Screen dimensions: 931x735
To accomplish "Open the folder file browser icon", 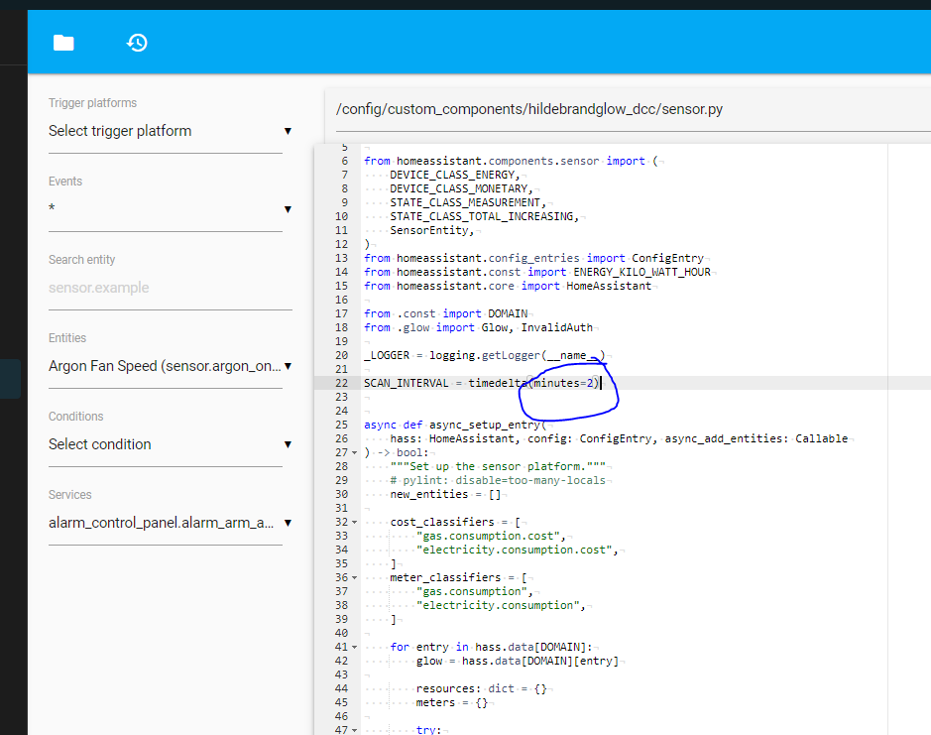I will (x=63, y=43).
